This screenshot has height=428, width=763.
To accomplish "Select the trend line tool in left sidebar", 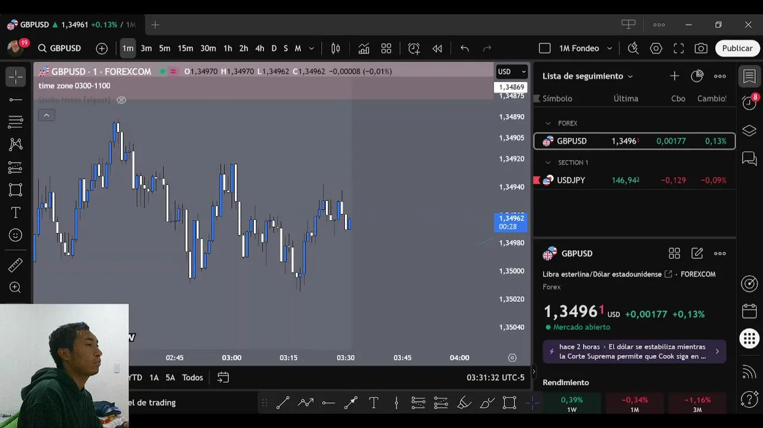I will (x=15, y=99).
